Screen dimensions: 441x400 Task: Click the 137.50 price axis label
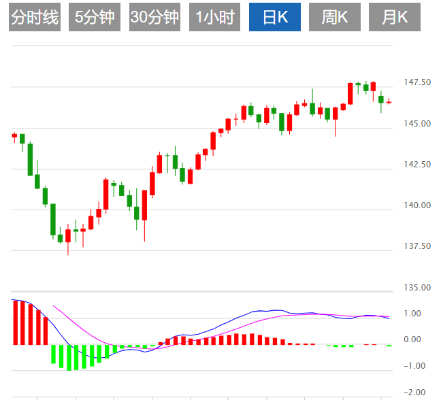tap(417, 246)
